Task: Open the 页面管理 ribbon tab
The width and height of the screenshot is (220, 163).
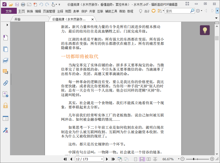Action: pyautogui.click(x=49, y=11)
